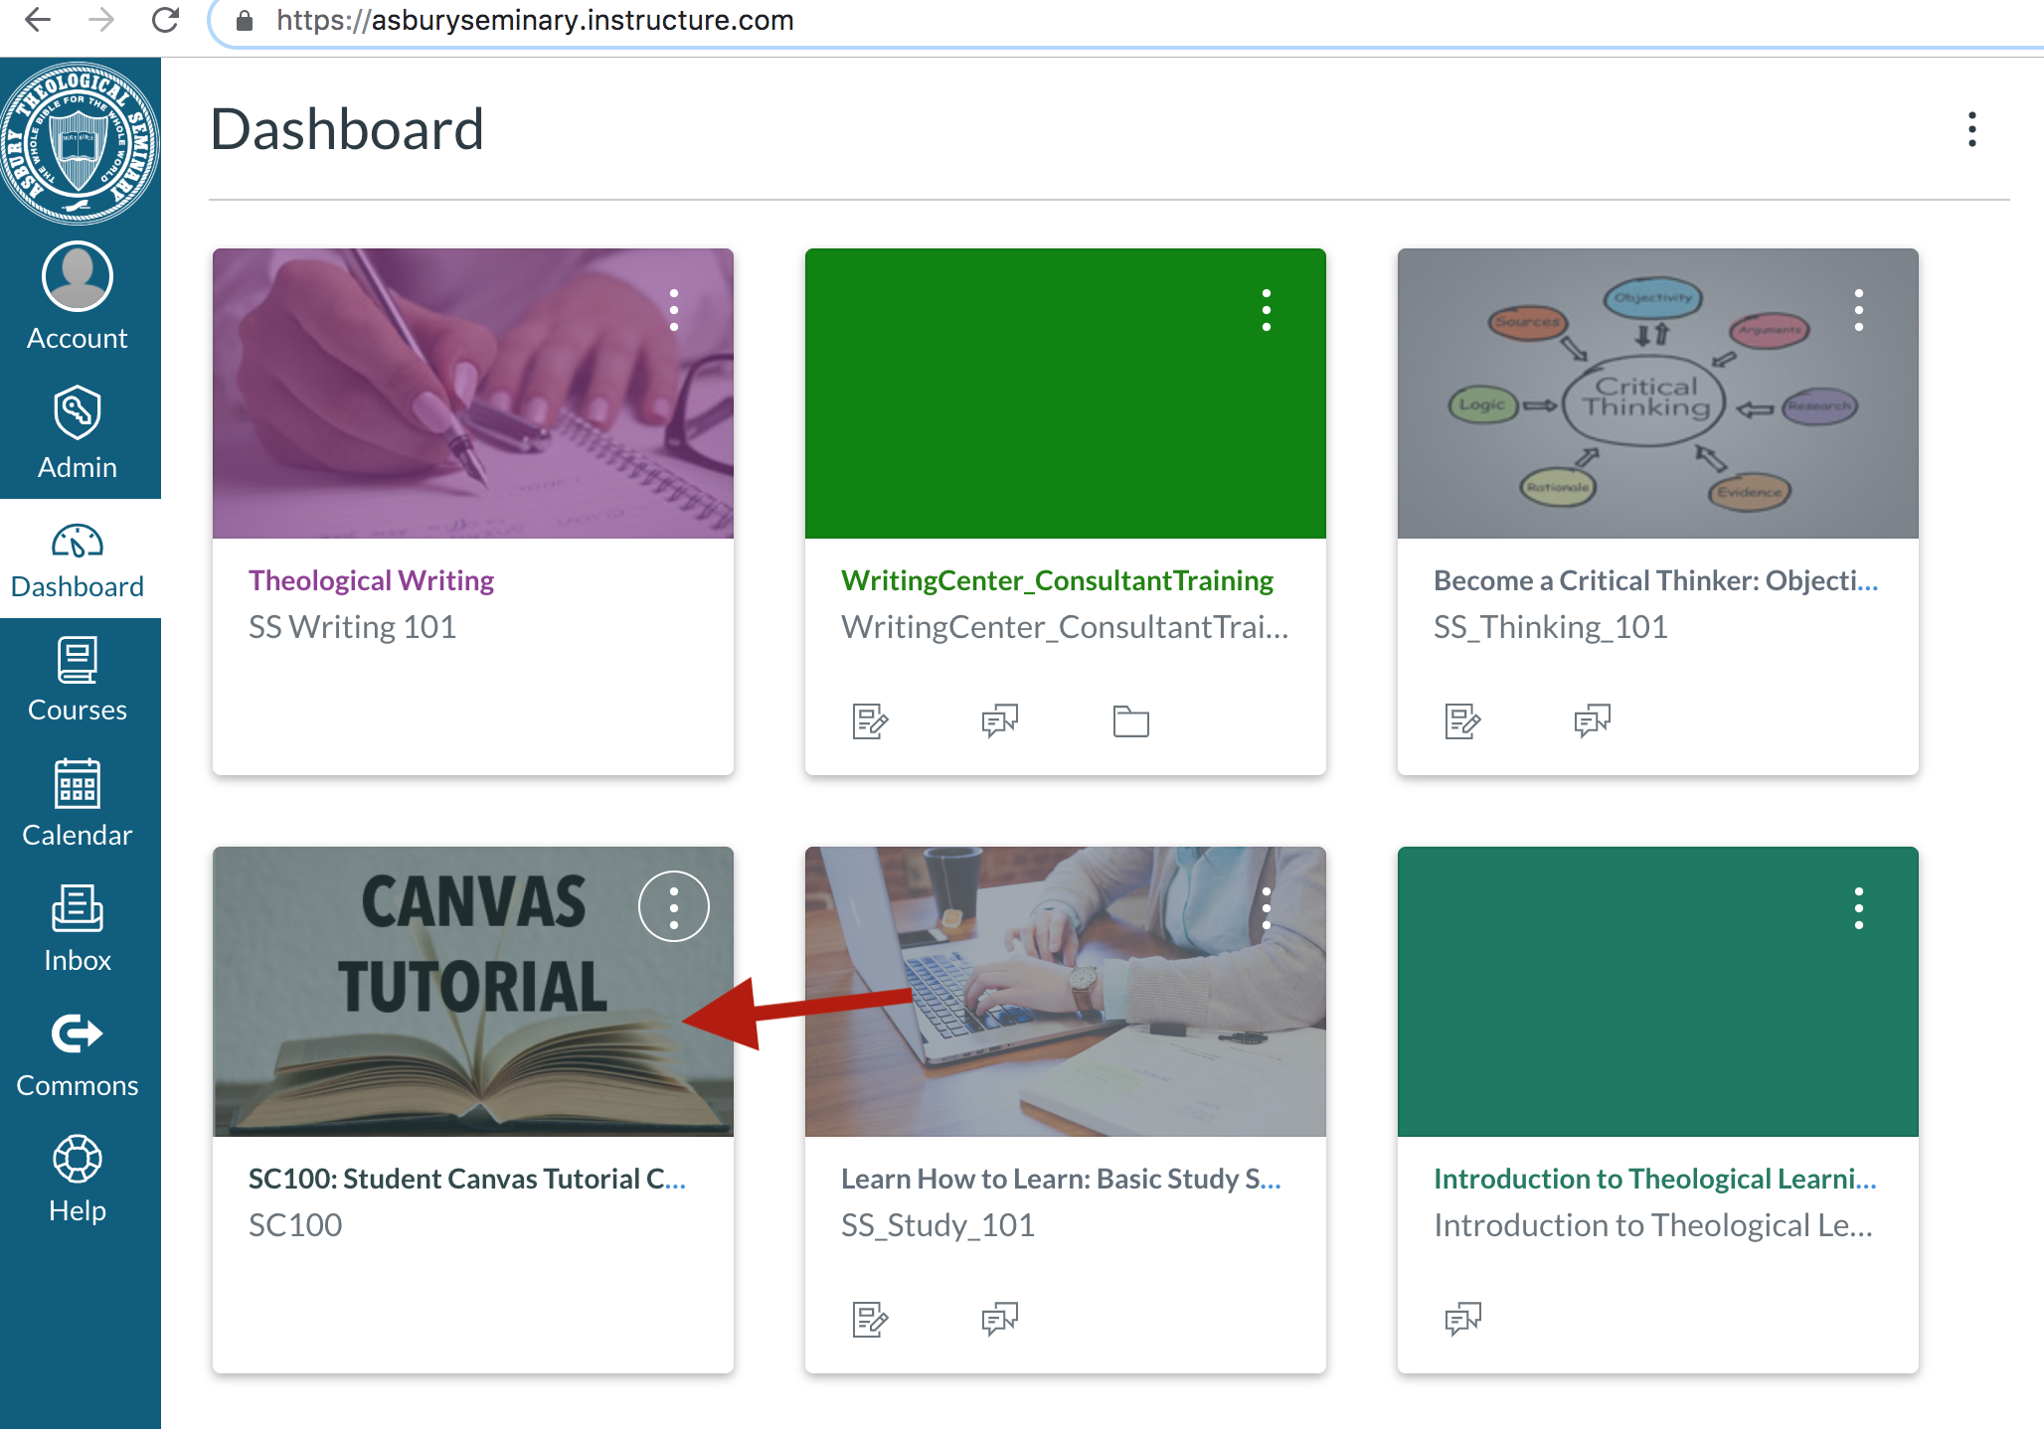Open Discussions icon on Introduction to Theological Learning card
Screen dimensions: 2044x1429
pyautogui.click(x=1462, y=1319)
